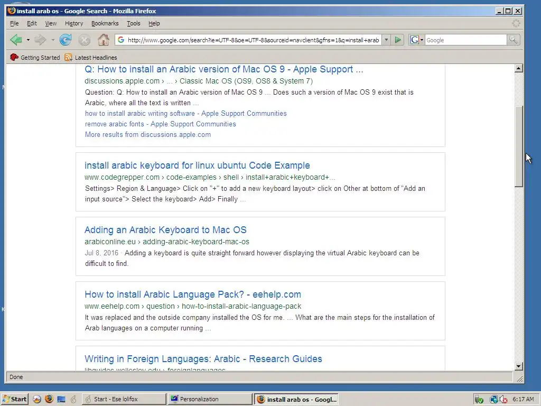Open the Tools menu
Image resolution: width=541 pixels, height=406 pixels.
[134, 23]
